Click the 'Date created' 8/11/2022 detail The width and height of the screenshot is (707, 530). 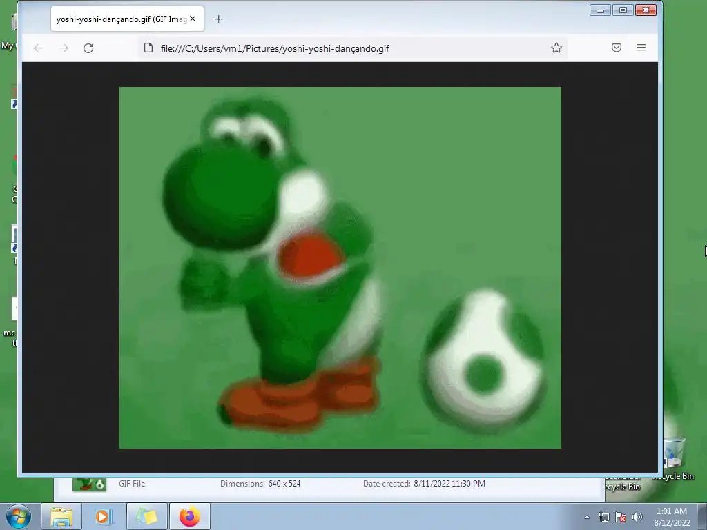coord(425,484)
